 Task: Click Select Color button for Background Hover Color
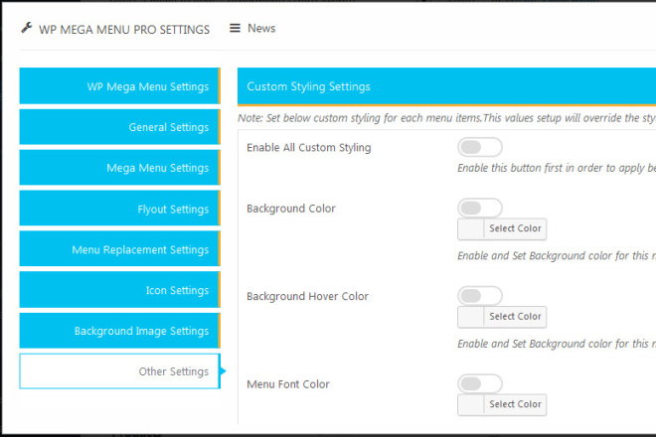tap(515, 317)
